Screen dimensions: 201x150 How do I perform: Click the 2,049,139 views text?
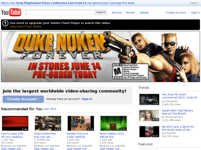(x=171, y=104)
